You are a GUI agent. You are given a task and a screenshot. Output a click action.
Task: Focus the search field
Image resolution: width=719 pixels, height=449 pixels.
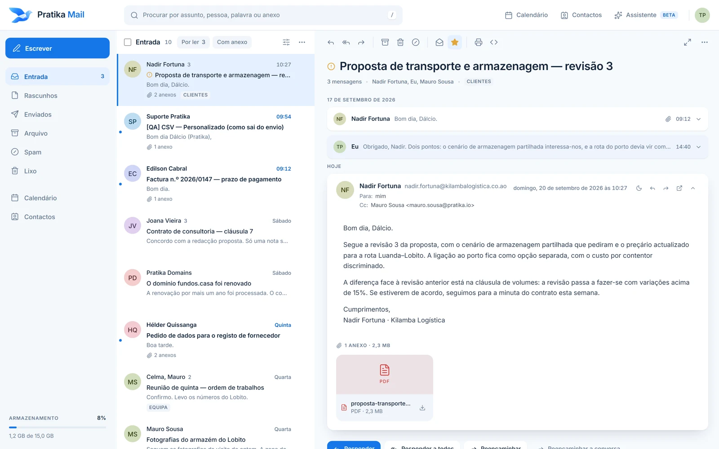pyautogui.click(x=263, y=15)
